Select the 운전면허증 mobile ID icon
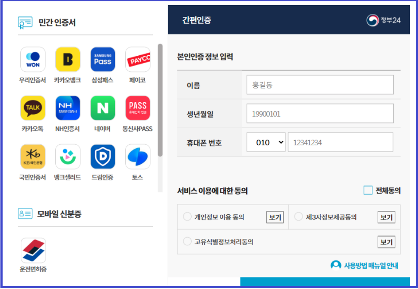This screenshot has height=289, width=418. [33, 251]
